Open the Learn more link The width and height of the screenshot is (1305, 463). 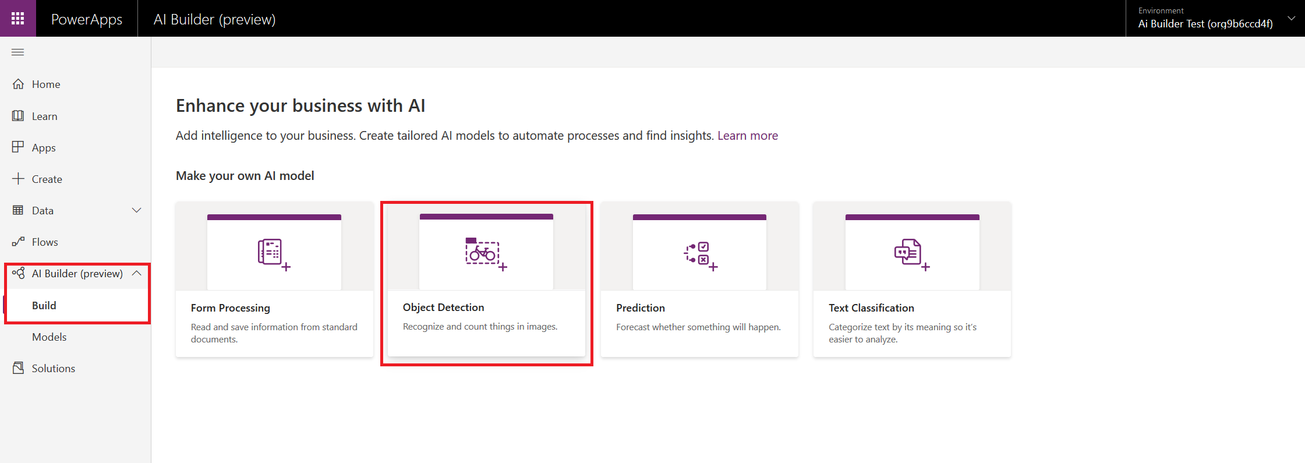pyautogui.click(x=747, y=136)
